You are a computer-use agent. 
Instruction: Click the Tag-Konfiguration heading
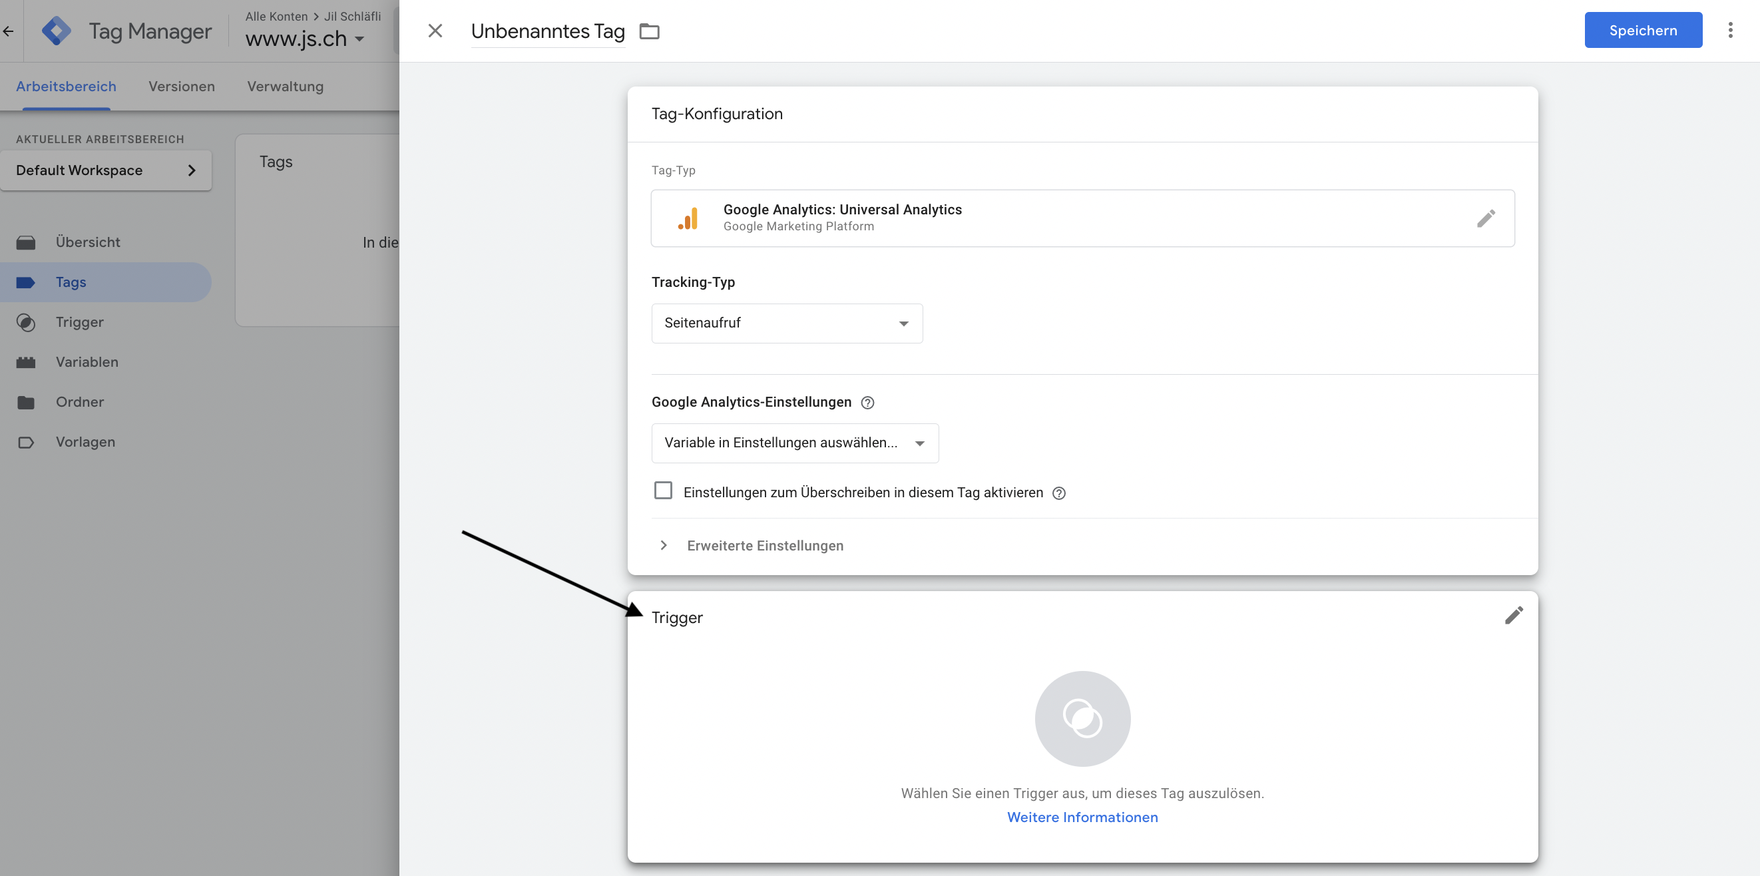(717, 113)
